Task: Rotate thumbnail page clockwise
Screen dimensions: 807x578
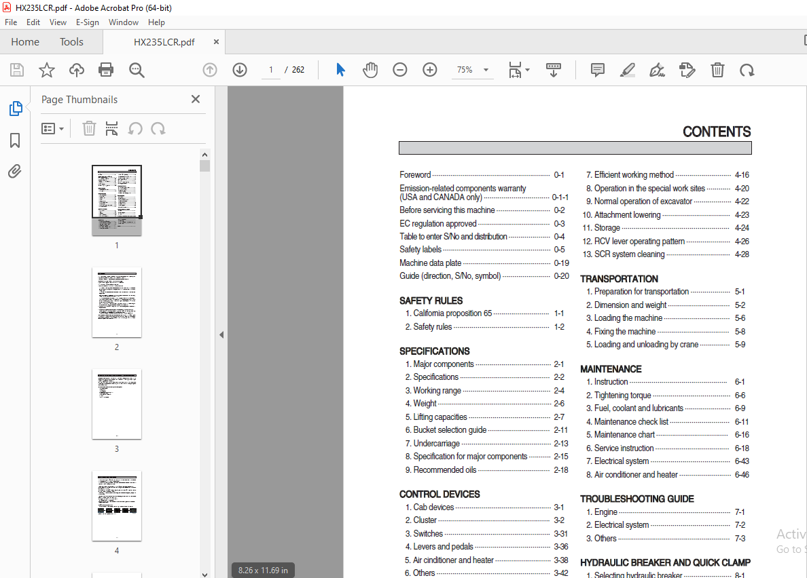Action: 158,128
